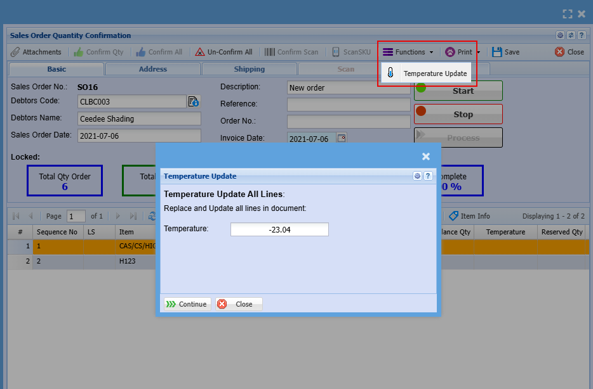Open the Functions dropdown menu
The image size is (593, 389).
[408, 52]
